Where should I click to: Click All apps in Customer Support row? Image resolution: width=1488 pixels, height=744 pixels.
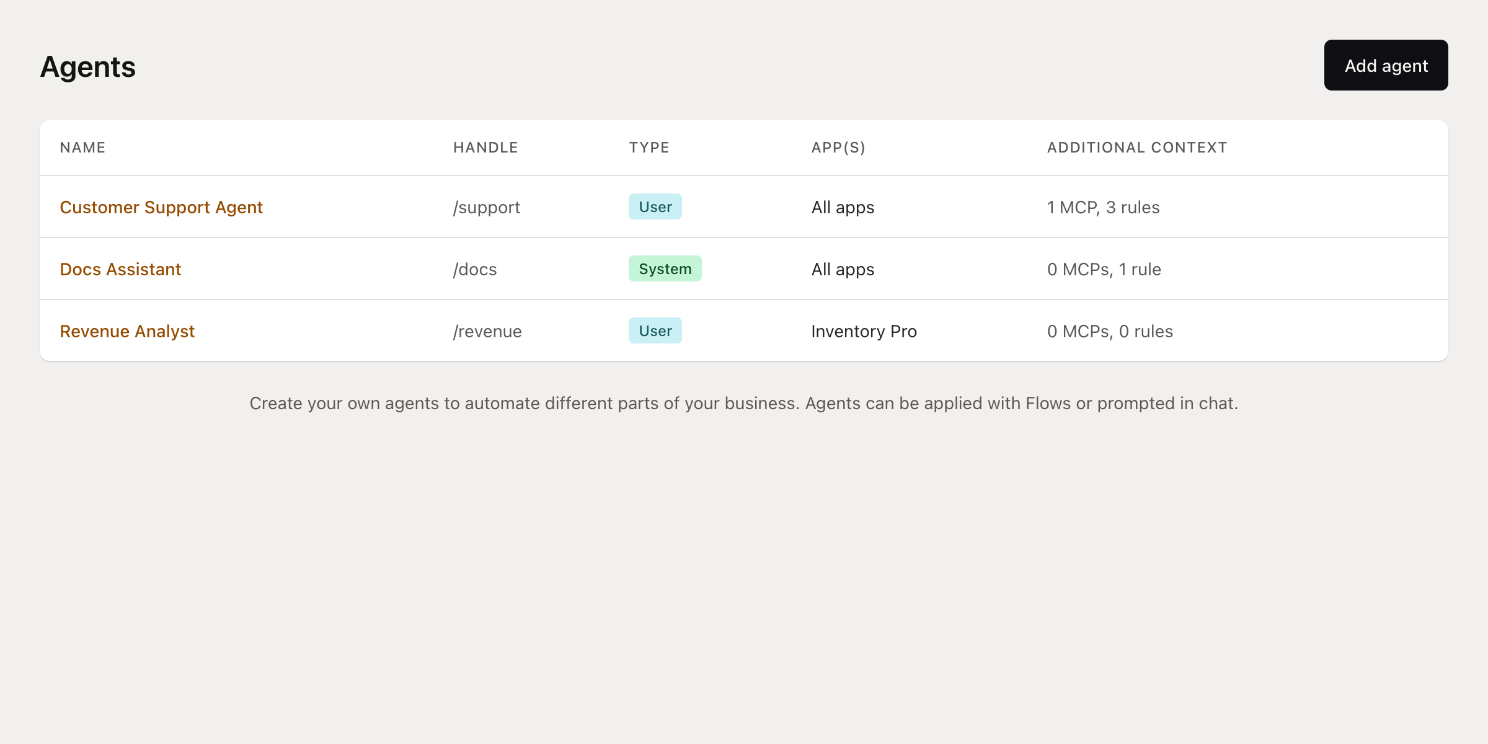pos(843,207)
